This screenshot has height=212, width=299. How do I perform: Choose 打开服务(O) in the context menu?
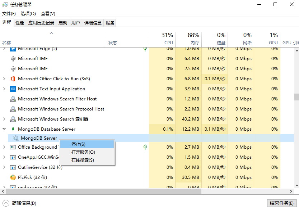[87, 152]
